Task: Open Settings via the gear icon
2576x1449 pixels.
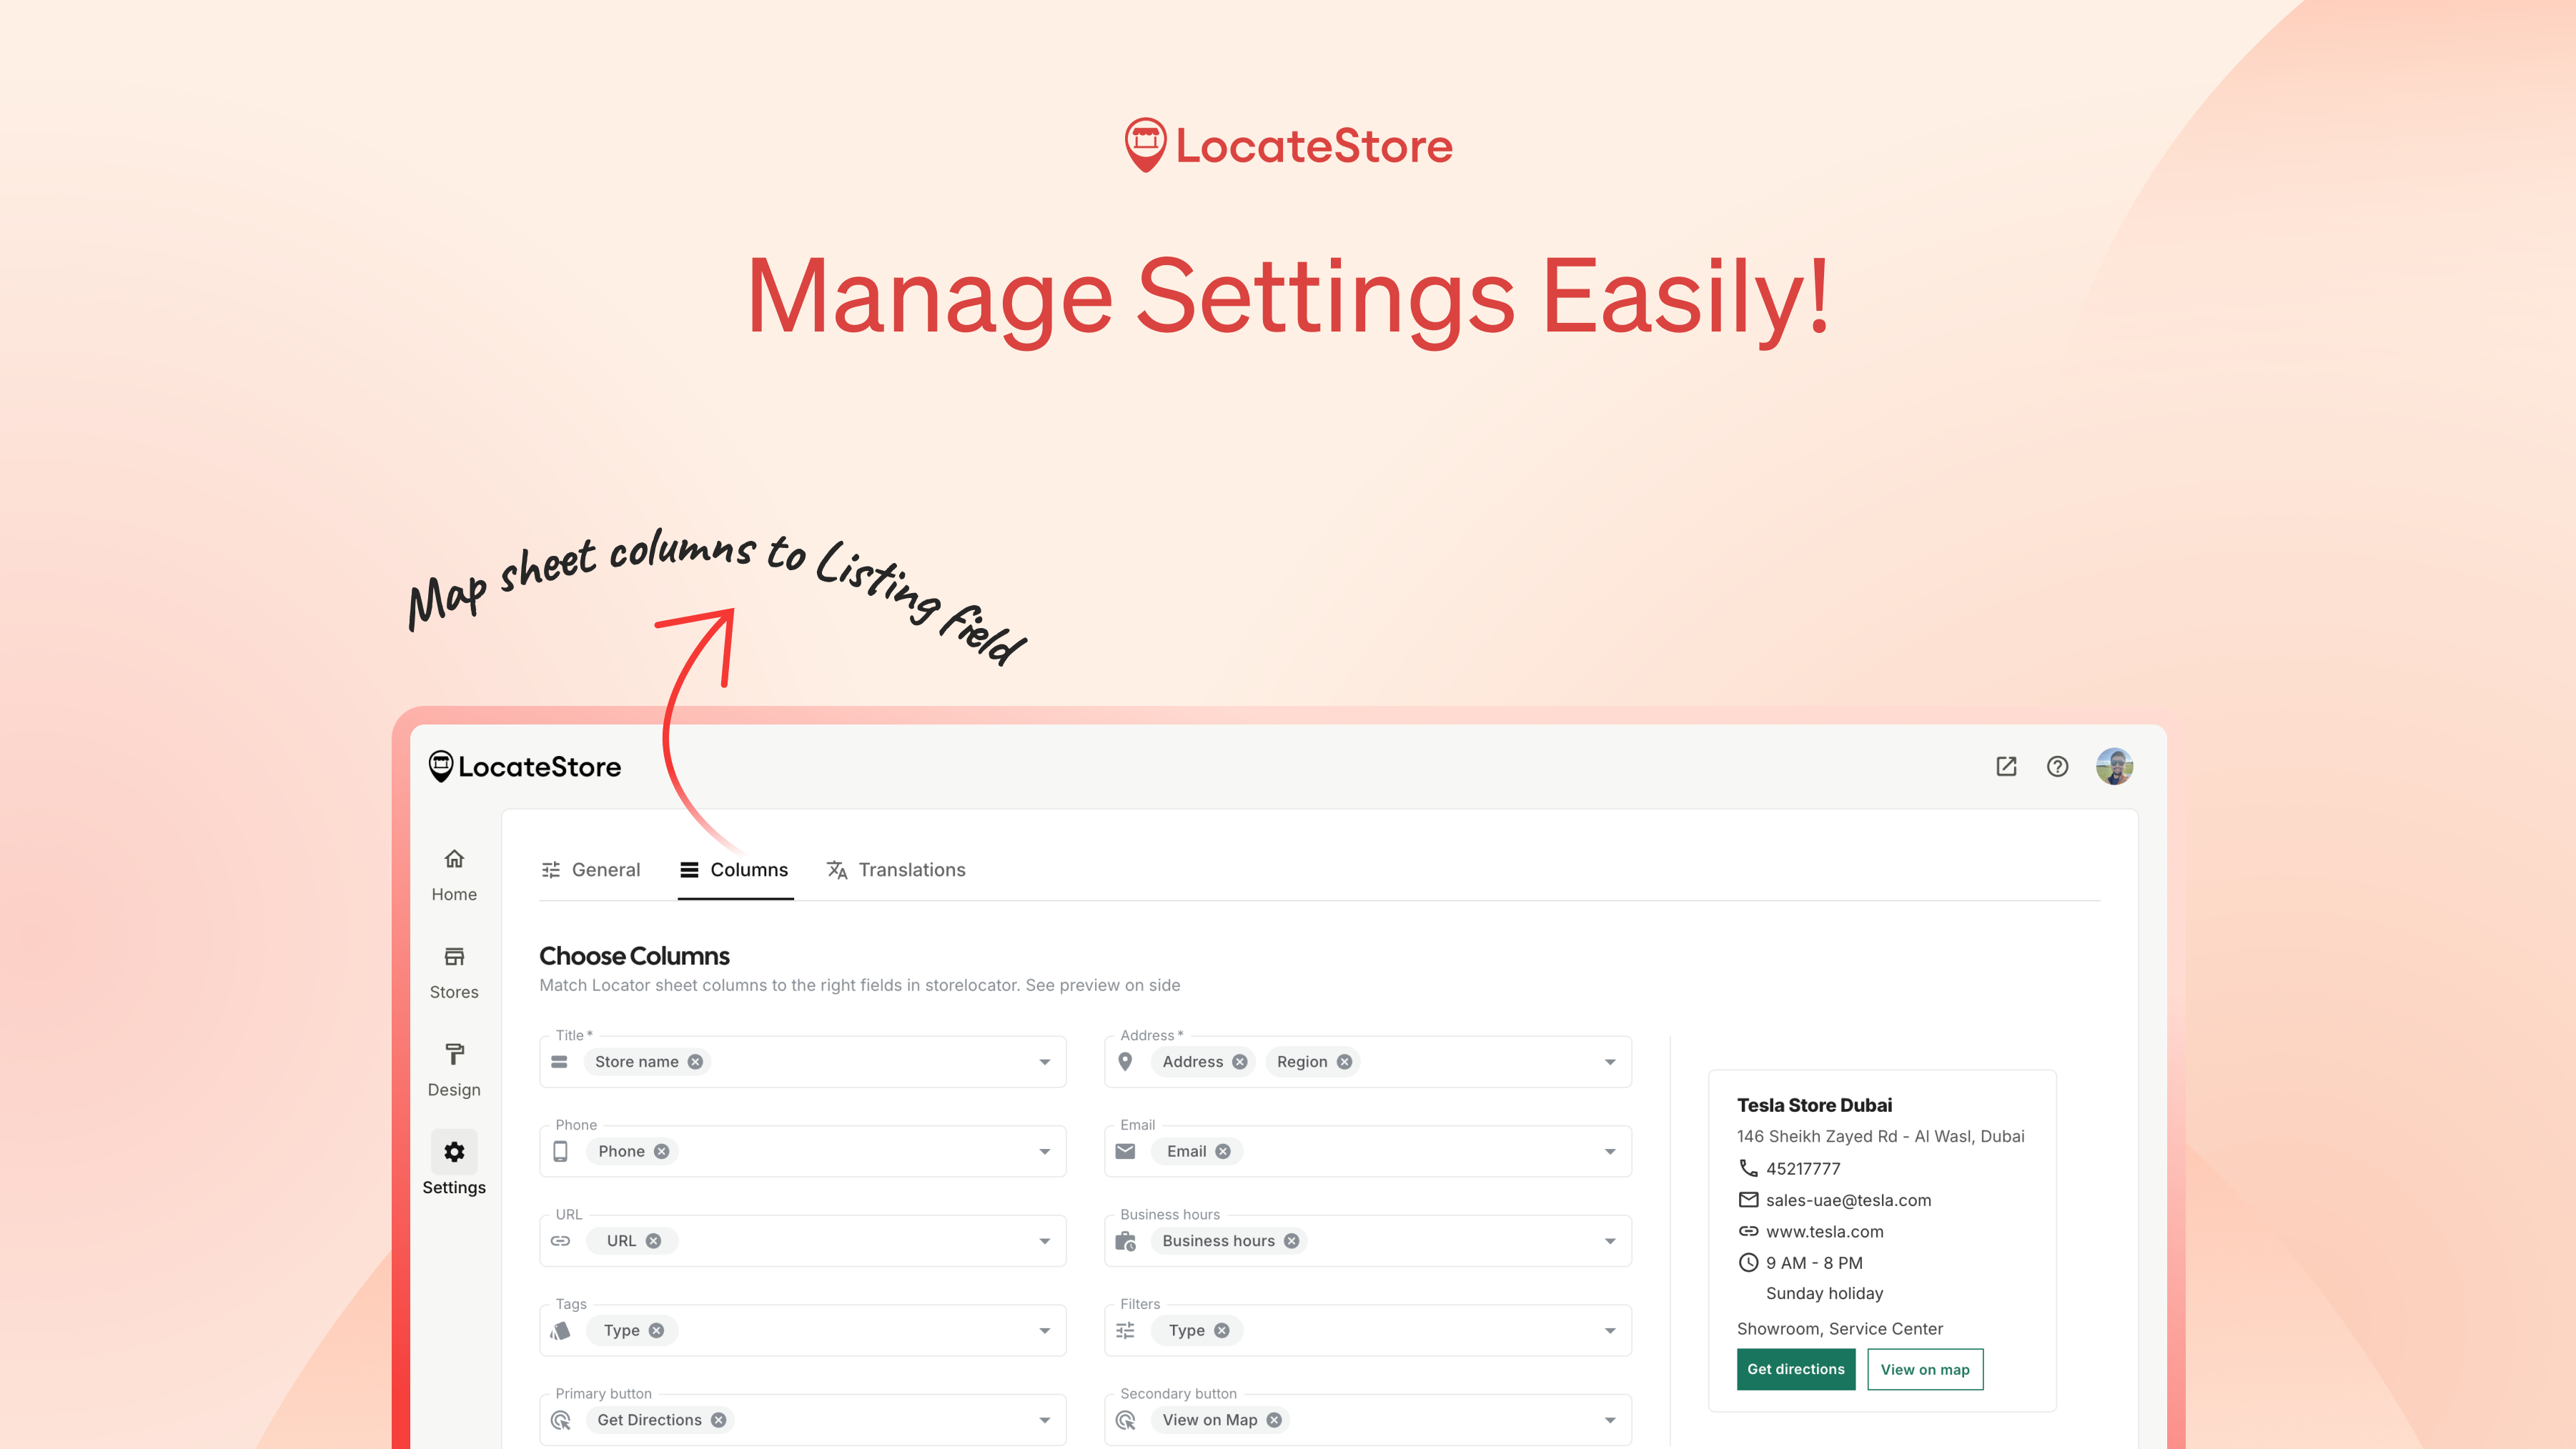Action: [454, 1152]
